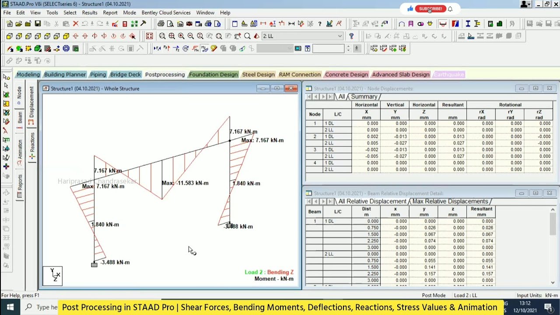Click the red SUBSCRIBE button
The height and width of the screenshot is (315, 560).
(x=430, y=9)
